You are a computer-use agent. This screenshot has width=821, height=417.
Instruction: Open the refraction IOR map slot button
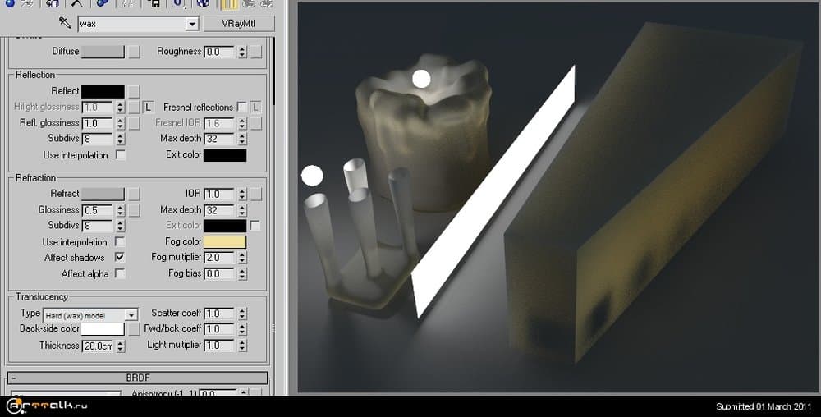(255, 194)
